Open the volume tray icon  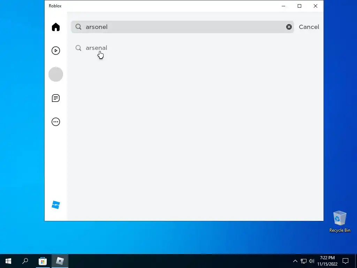pyautogui.click(x=312, y=261)
